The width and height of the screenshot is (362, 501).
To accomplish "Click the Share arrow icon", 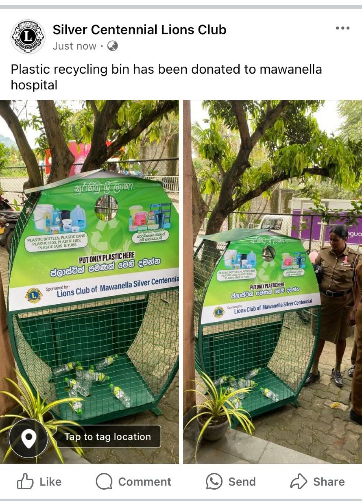I will (299, 481).
